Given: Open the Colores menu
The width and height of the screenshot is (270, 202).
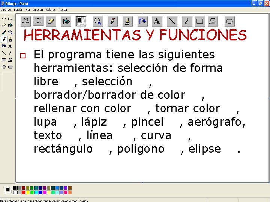Looking at the screenshot, I should [51, 10].
